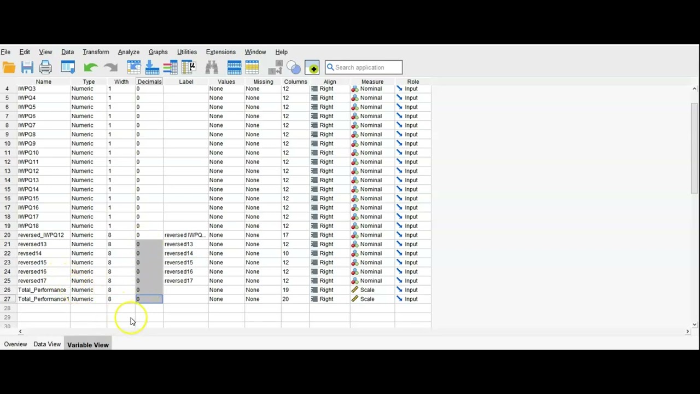Click the Open data document folder icon
Screen dimensions: 700x394
pyautogui.click(x=9, y=67)
